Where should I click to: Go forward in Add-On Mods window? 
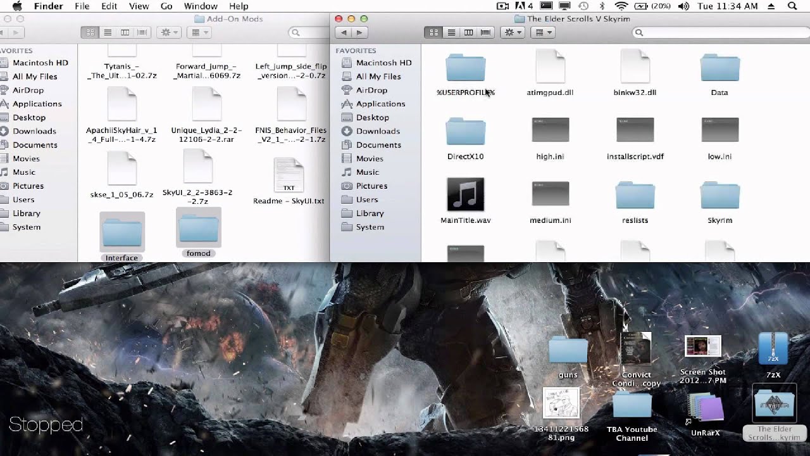(x=16, y=32)
